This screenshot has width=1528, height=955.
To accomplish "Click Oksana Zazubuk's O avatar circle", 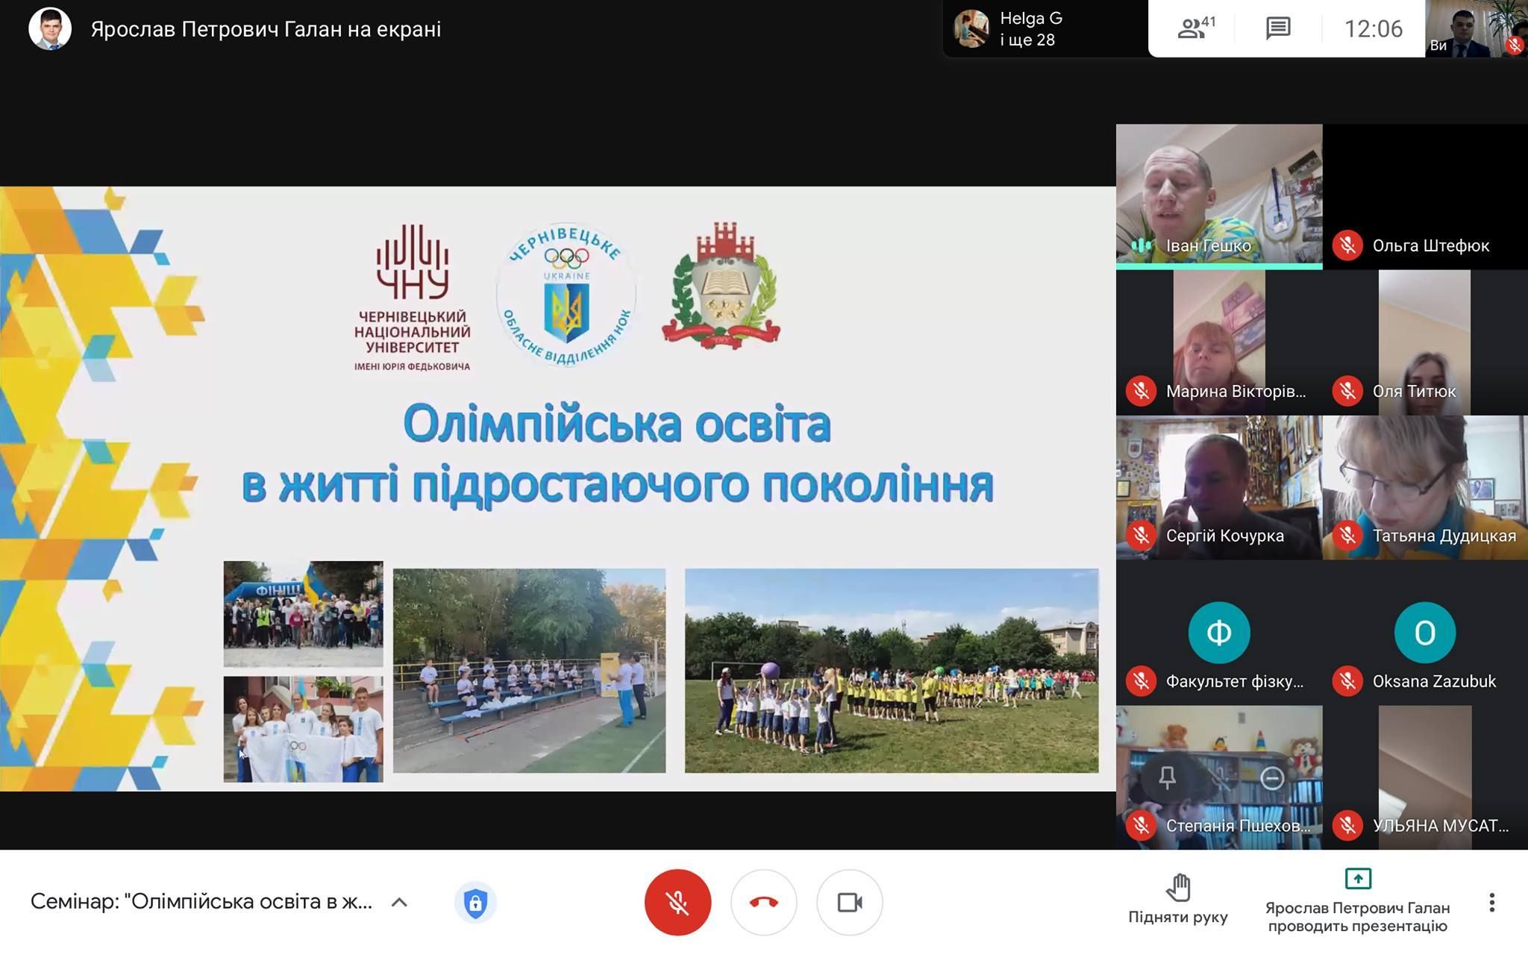I will pyautogui.click(x=1424, y=633).
